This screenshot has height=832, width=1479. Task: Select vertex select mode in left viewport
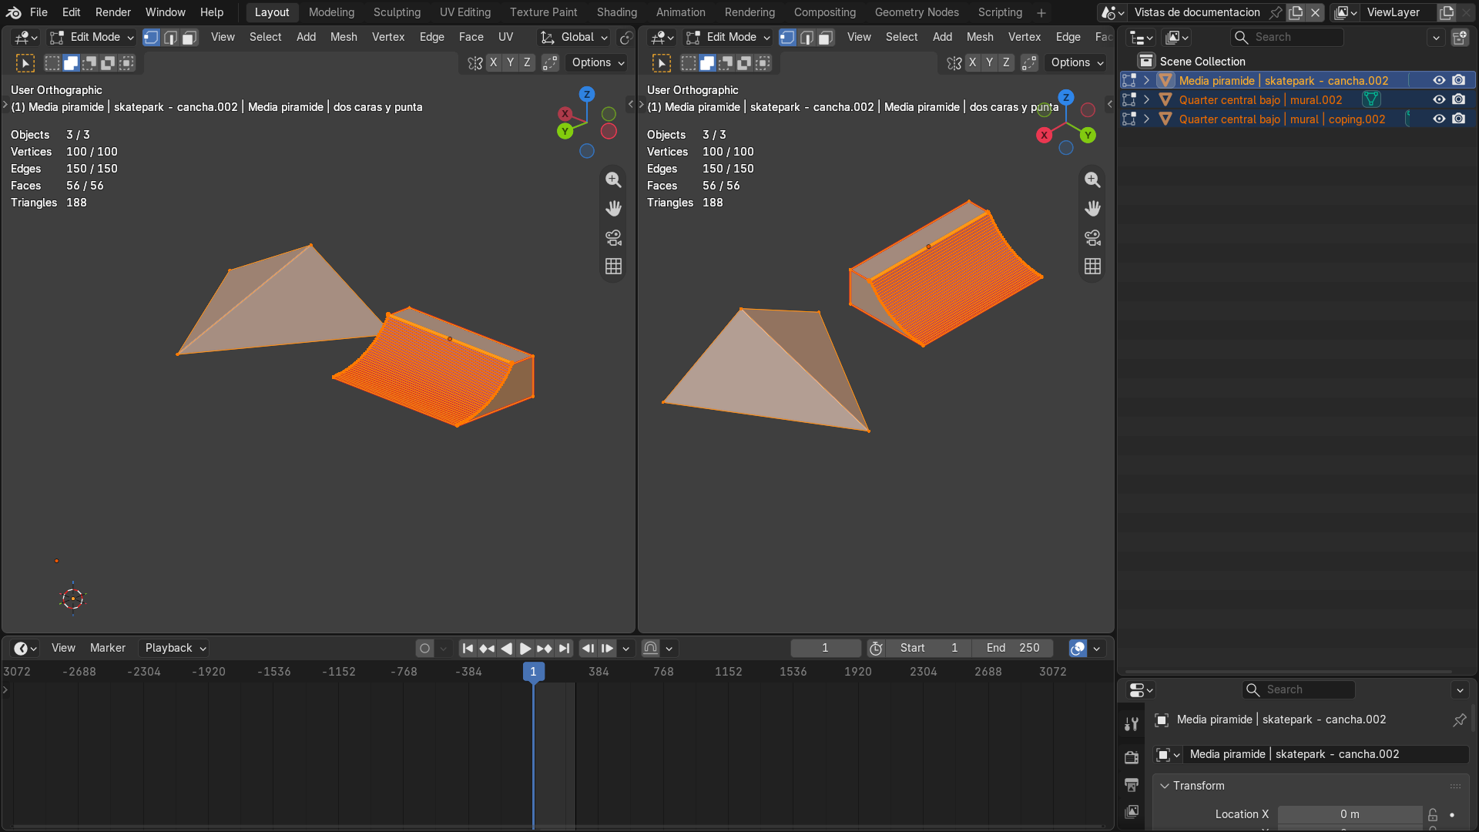coord(151,37)
